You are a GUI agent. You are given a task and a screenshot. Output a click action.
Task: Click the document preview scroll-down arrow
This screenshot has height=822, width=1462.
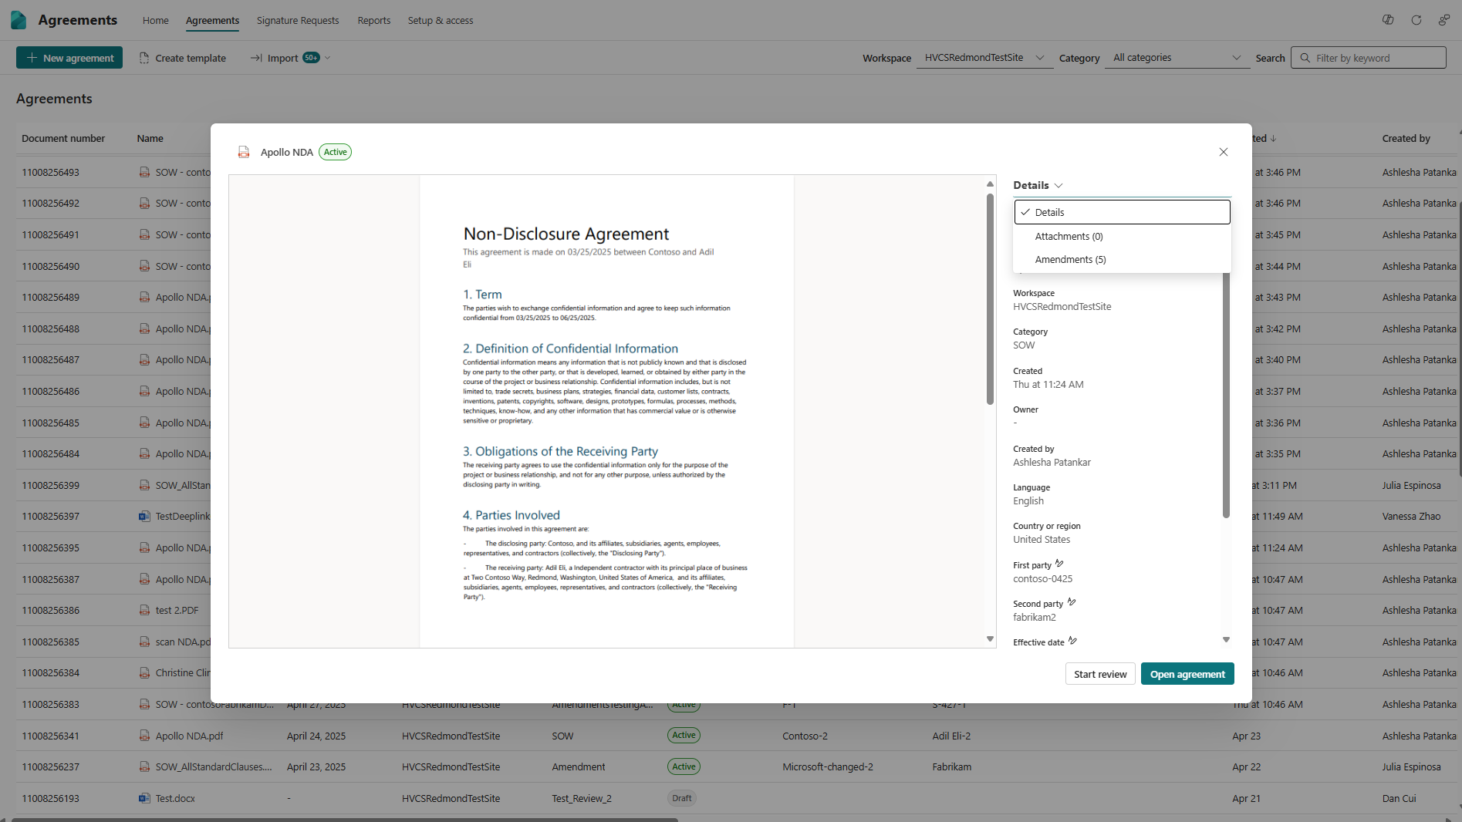[x=990, y=639]
